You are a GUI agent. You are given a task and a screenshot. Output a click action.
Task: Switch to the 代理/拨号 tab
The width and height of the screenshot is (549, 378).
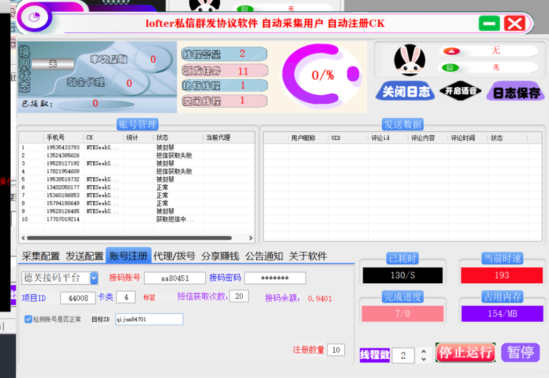[174, 256]
